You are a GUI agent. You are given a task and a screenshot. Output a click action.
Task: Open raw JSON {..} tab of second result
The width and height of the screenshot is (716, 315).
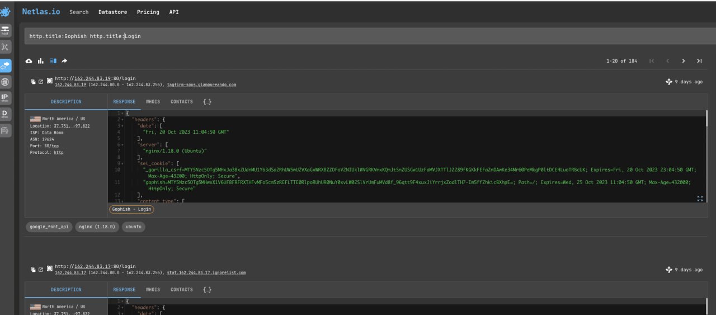(207, 290)
